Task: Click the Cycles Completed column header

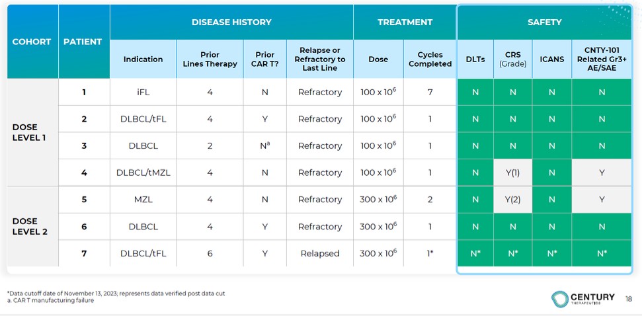Action: 430,59
